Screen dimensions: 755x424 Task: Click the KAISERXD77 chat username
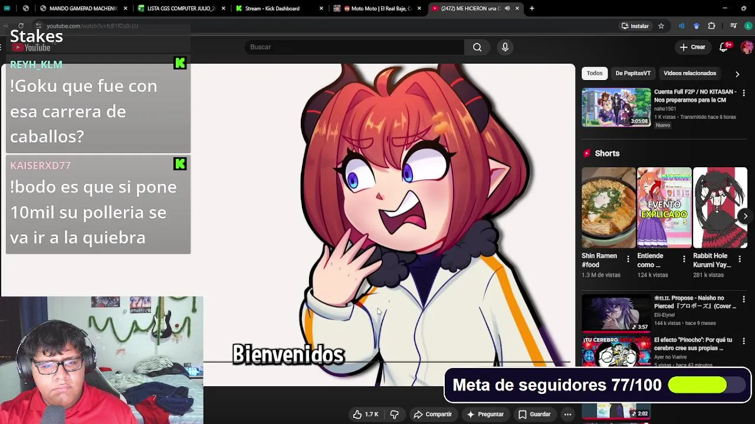tap(40, 165)
